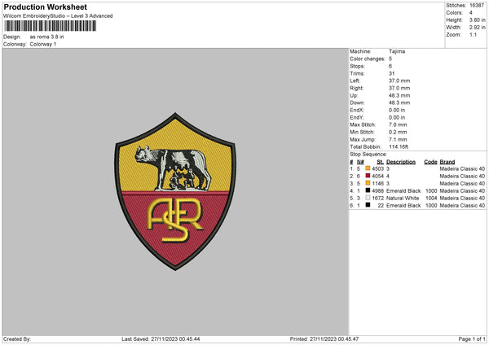Click the Height value 3.80 in

[477, 20]
